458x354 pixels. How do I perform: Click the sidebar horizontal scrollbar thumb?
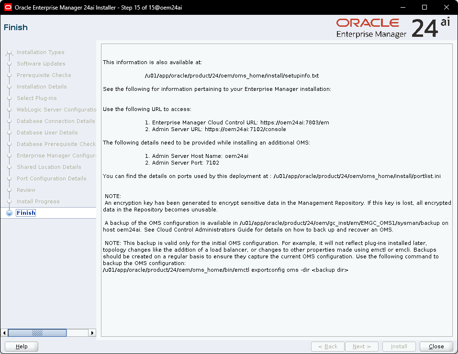37,332
